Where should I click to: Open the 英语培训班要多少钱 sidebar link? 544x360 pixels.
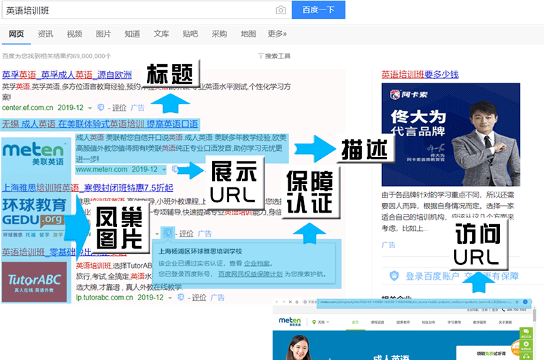(x=420, y=74)
